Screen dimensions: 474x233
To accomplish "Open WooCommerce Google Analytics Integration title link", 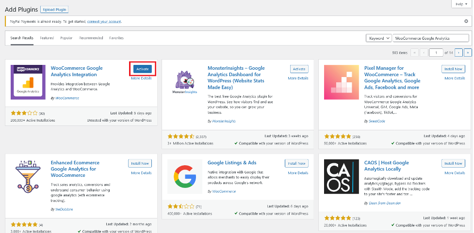I will click(77, 71).
